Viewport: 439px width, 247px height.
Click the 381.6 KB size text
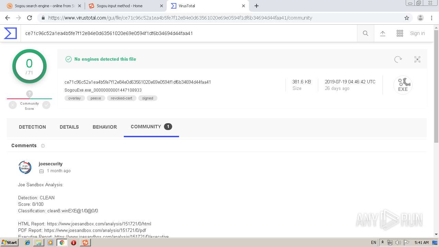(x=301, y=82)
